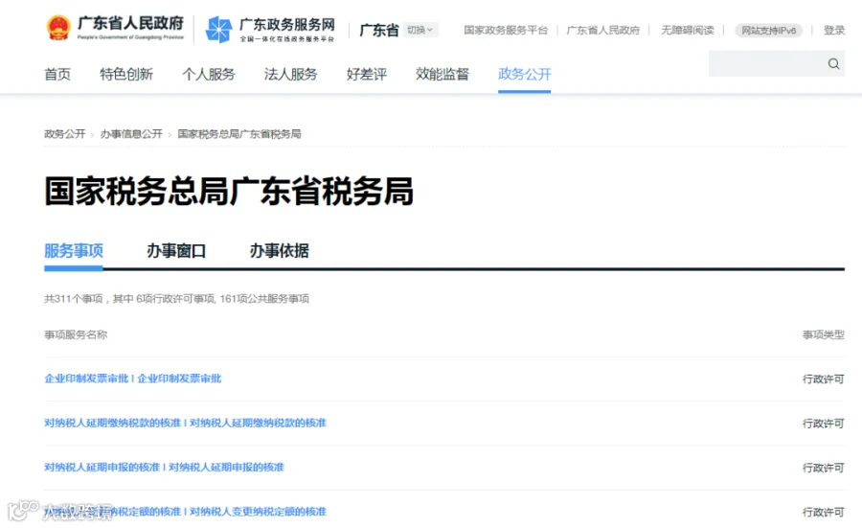Click the blue 广东政务服务网 logo icon
Viewport: 862px width, 528px height.
pyautogui.click(x=218, y=29)
